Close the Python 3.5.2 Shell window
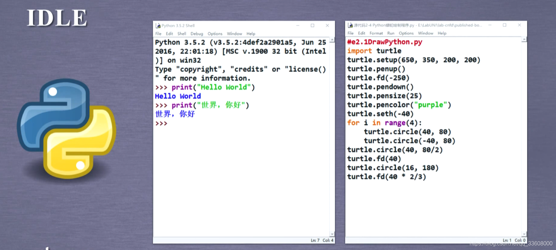This screenshot has width=556, height=250. [327, 25]
